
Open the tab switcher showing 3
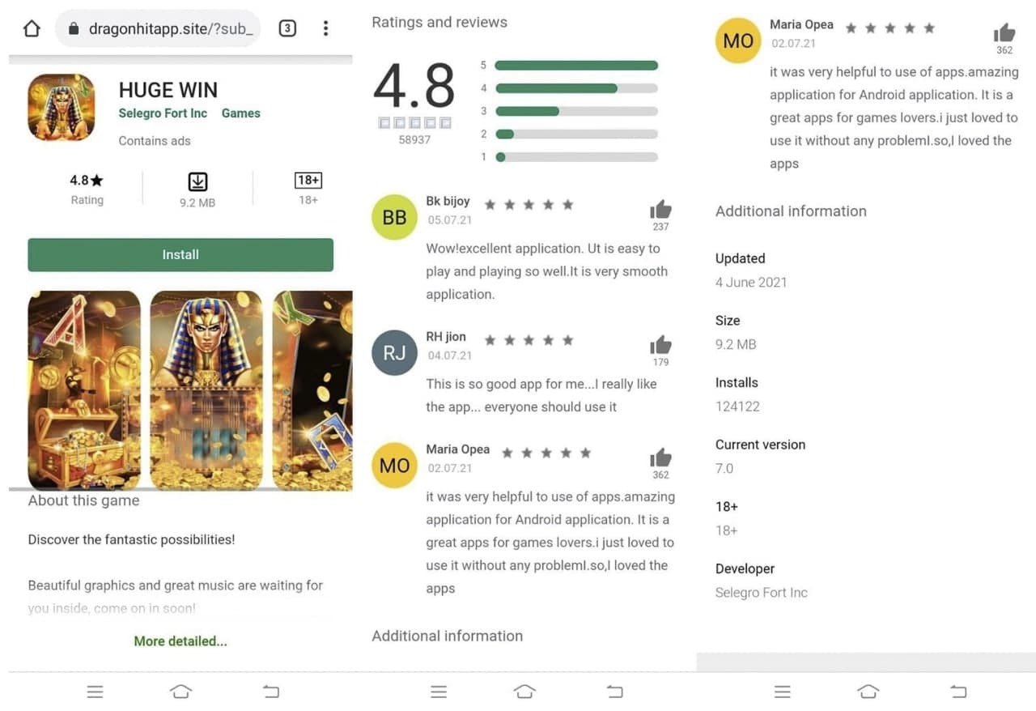(287, 29)
